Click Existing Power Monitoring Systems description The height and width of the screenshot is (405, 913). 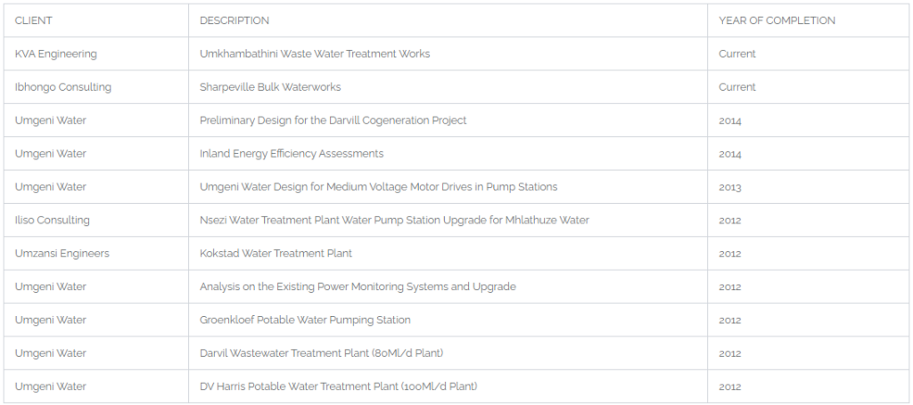click(358, 287)
